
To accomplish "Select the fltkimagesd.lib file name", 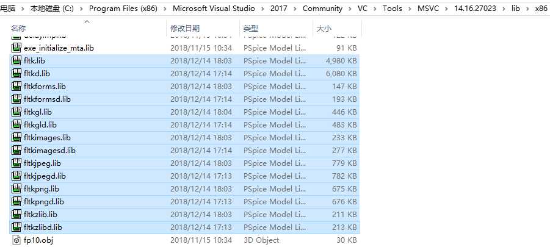I will pyautogui.click(x=50, y=150).
